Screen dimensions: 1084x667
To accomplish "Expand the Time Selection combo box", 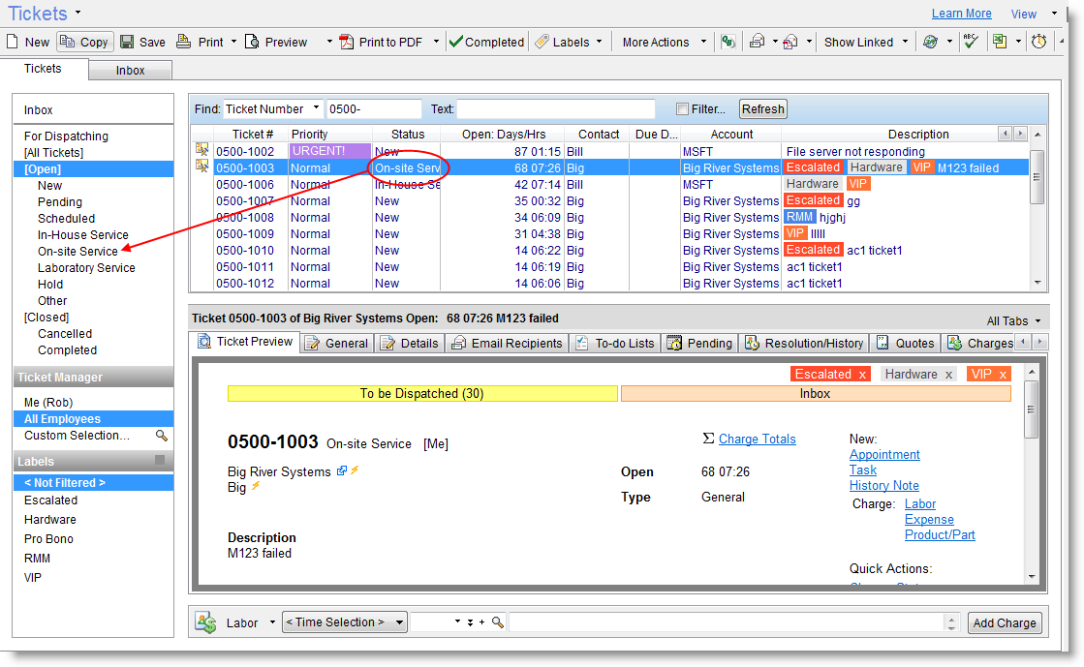I will (x=399, y=622).
